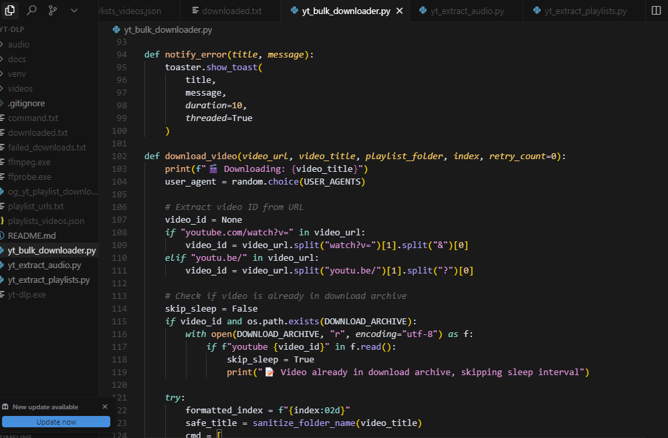Click the Update now button
The image size is (668, 438).
(x=56, y=422)
